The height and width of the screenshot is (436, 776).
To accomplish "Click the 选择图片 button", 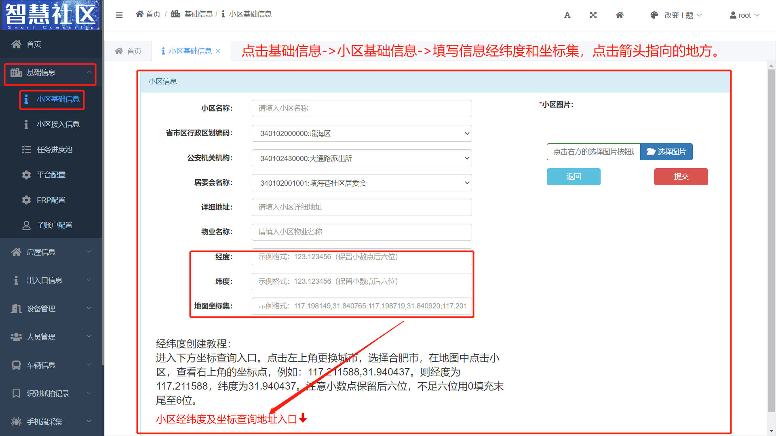I will 666,152.
